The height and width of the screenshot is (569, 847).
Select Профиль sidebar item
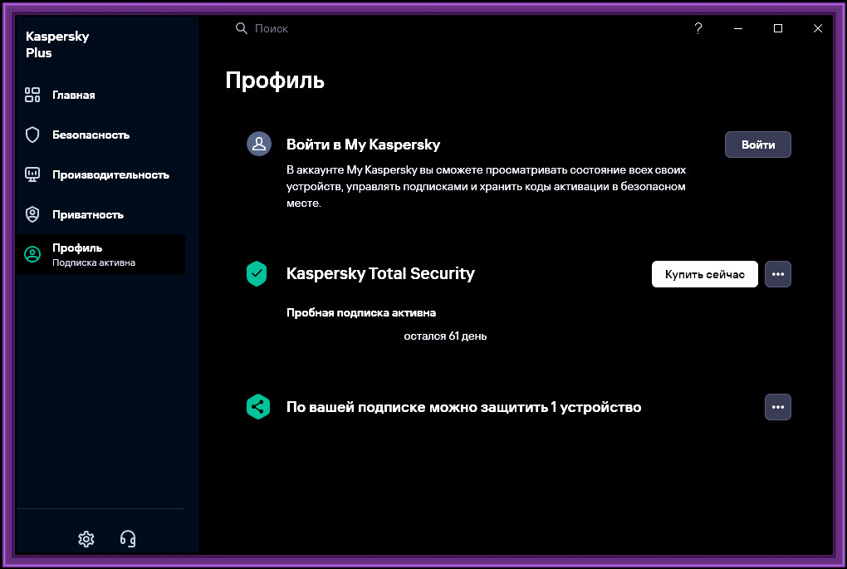(x=100, y=254)
